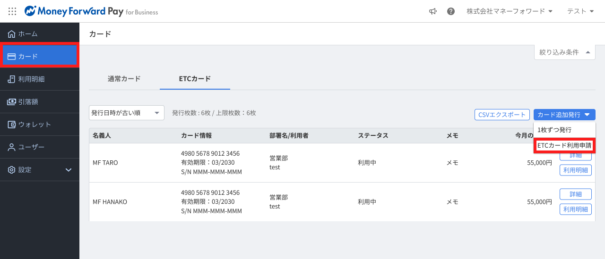The image size is (605, 259).
Task: Click the Money Forward Pay logo
Action: click(x=91, y=11)
